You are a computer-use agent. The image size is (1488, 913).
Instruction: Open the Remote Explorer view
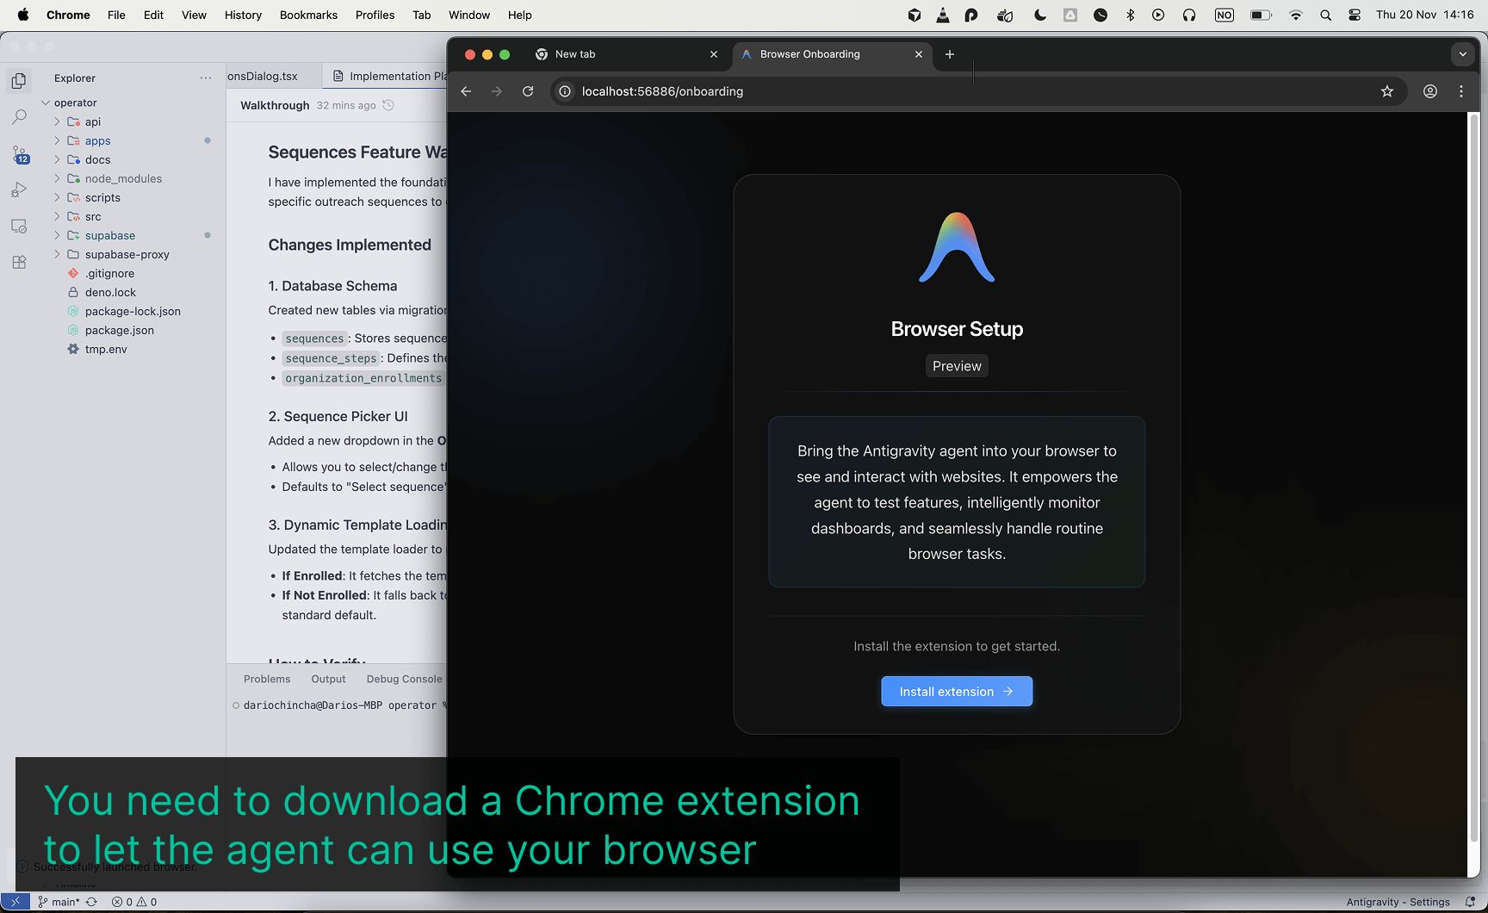click(19, 226)
